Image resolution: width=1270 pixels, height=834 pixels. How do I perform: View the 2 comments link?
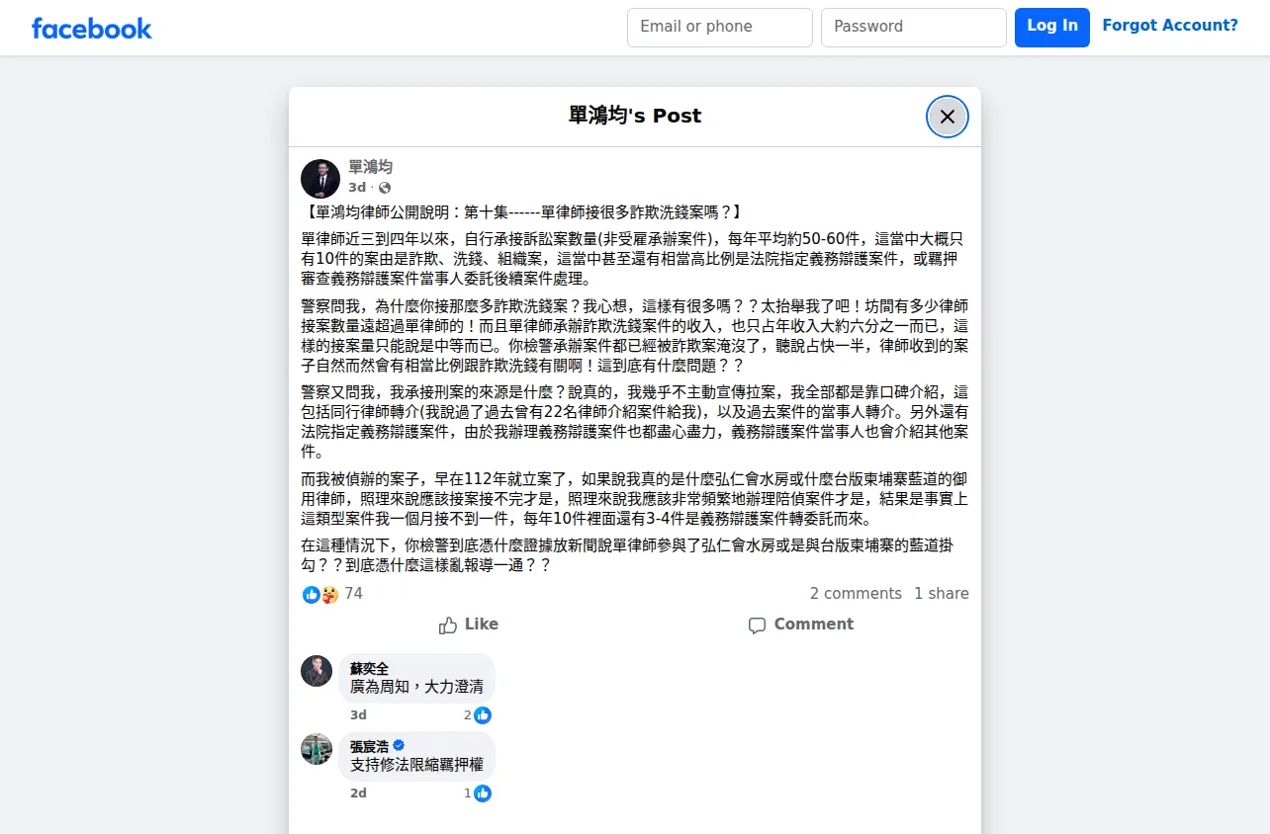click(x=856, y=594)
